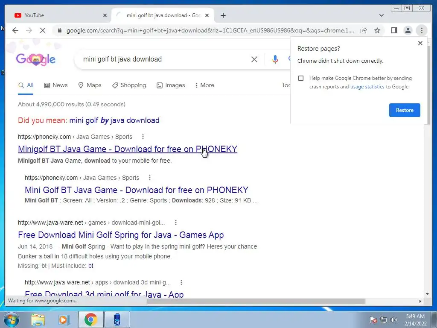
Task: Clear the search box with X icon
Action: click(254, 59)
